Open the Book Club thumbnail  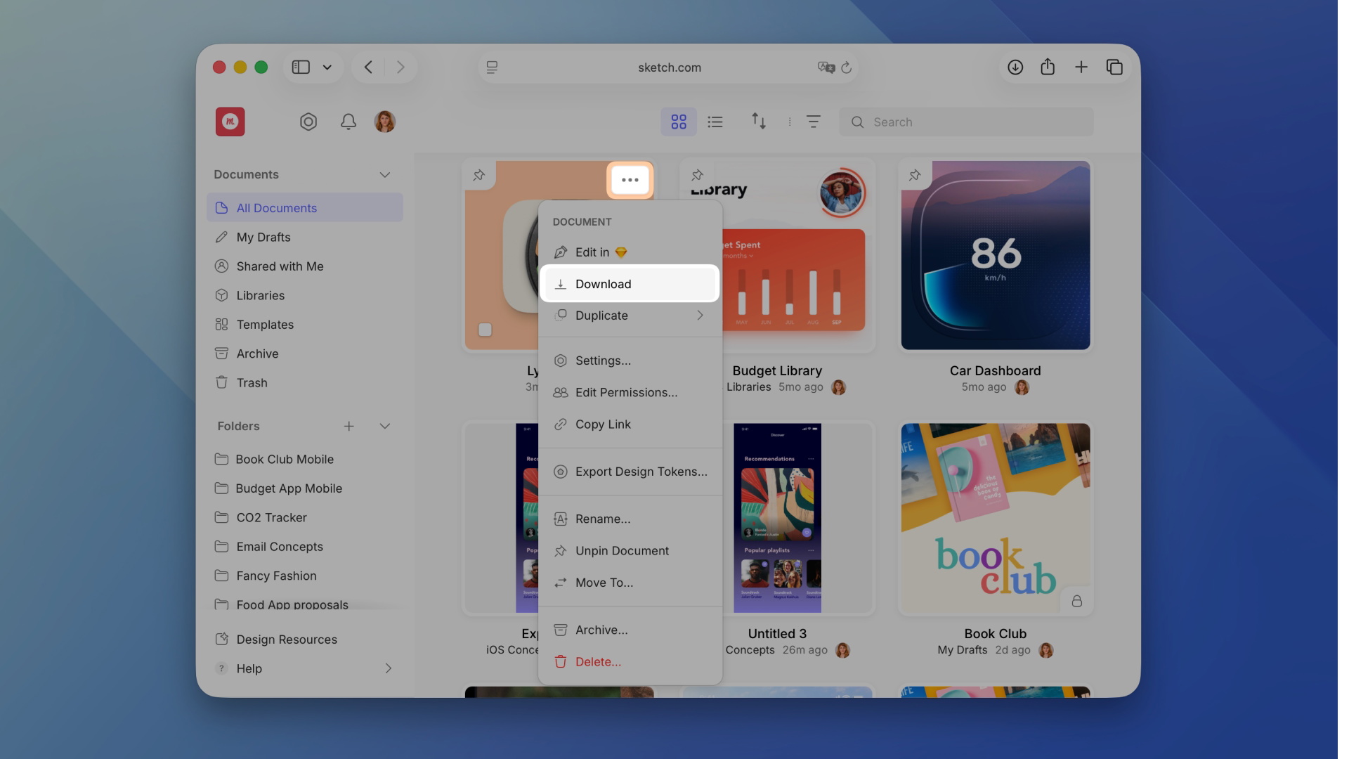coord(996,518)
